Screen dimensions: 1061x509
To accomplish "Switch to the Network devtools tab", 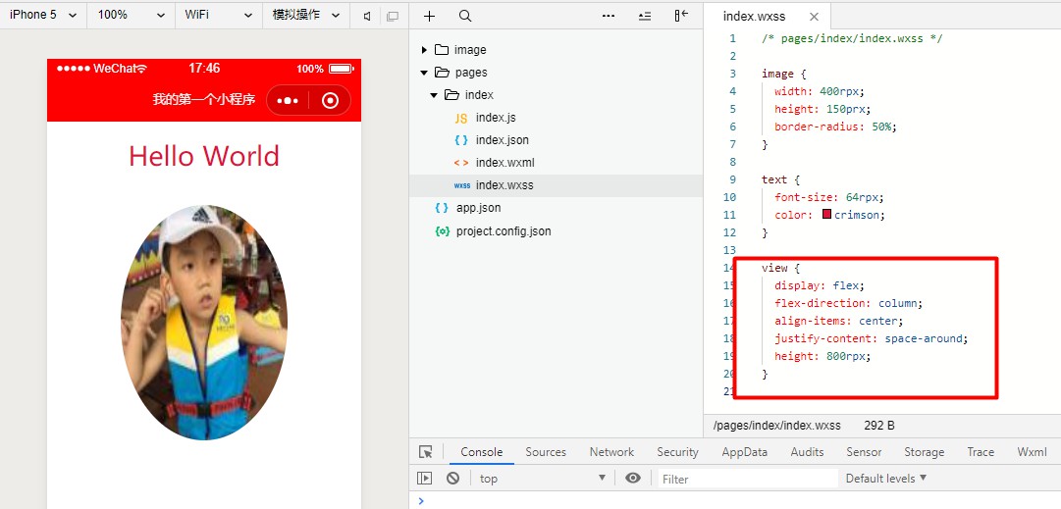I will coord(611,452).
